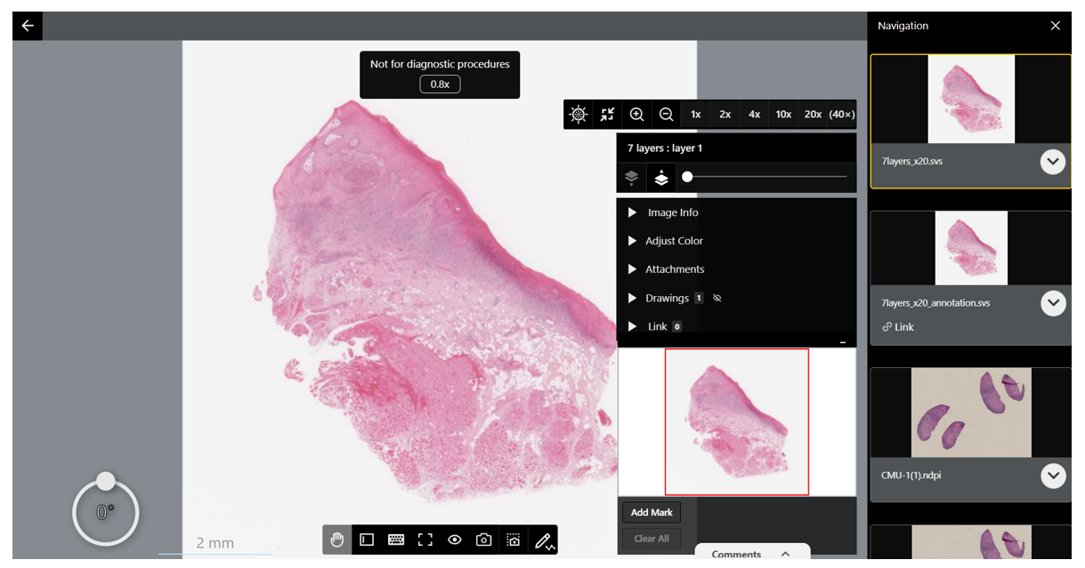This screenshot has height=568, width=1085.
Task: Open the ship wheel navigation control
Action: [579, 115]
